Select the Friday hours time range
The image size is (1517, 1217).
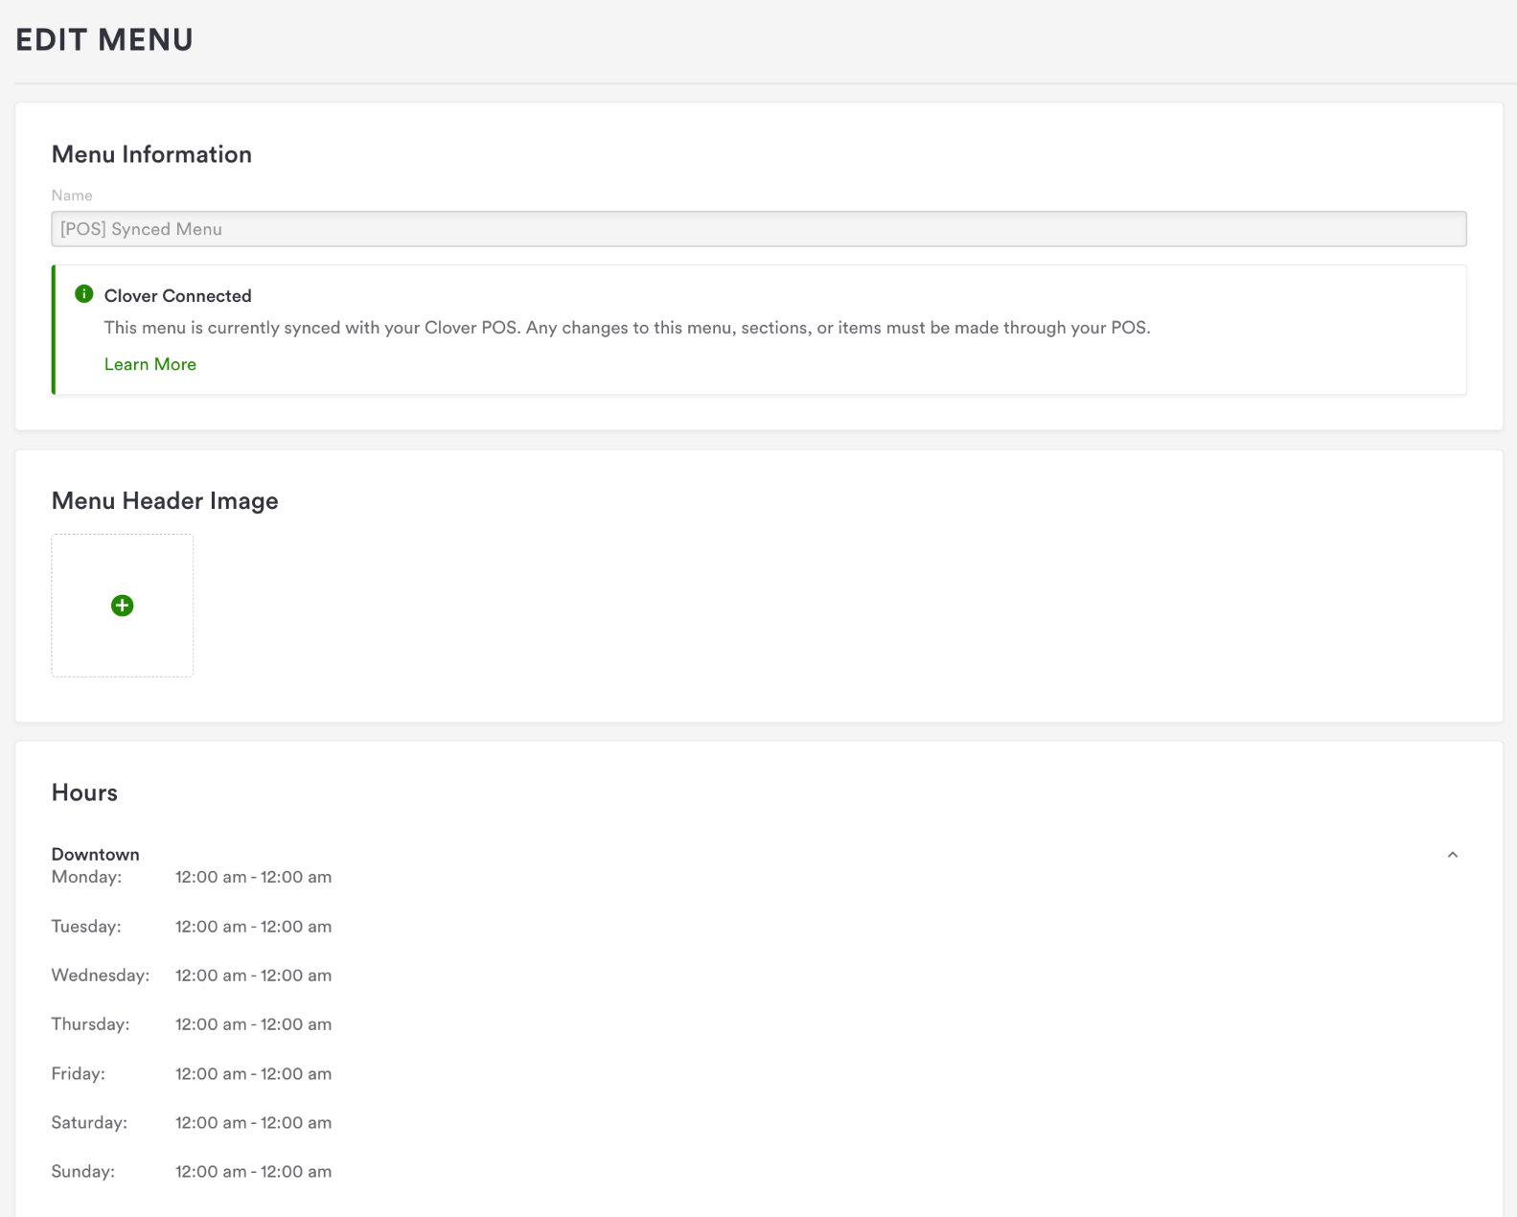click(253, 1074)
